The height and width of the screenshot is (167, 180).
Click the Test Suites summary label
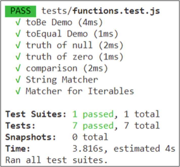[x=36, y=114]
